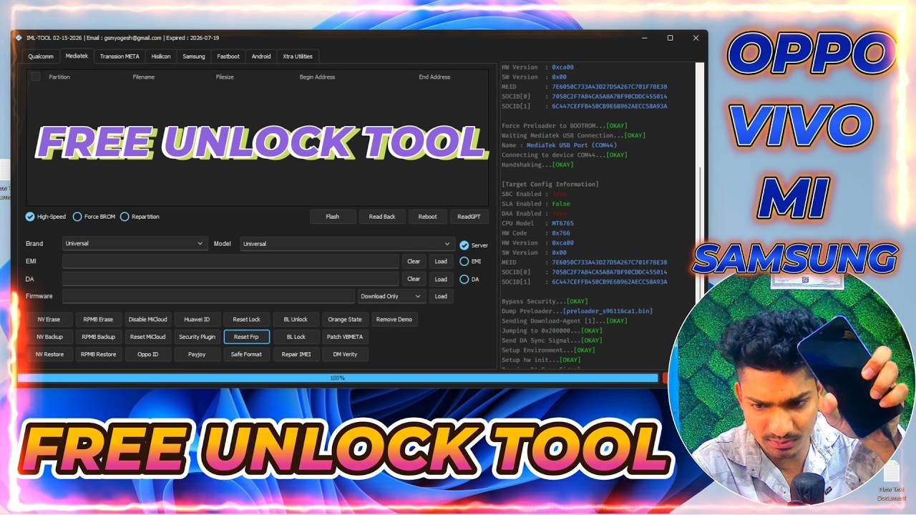Viewport: 916px width, 515px height.
Task: Open the New Text Document desktop icon
Action: [x=892, y=481]
